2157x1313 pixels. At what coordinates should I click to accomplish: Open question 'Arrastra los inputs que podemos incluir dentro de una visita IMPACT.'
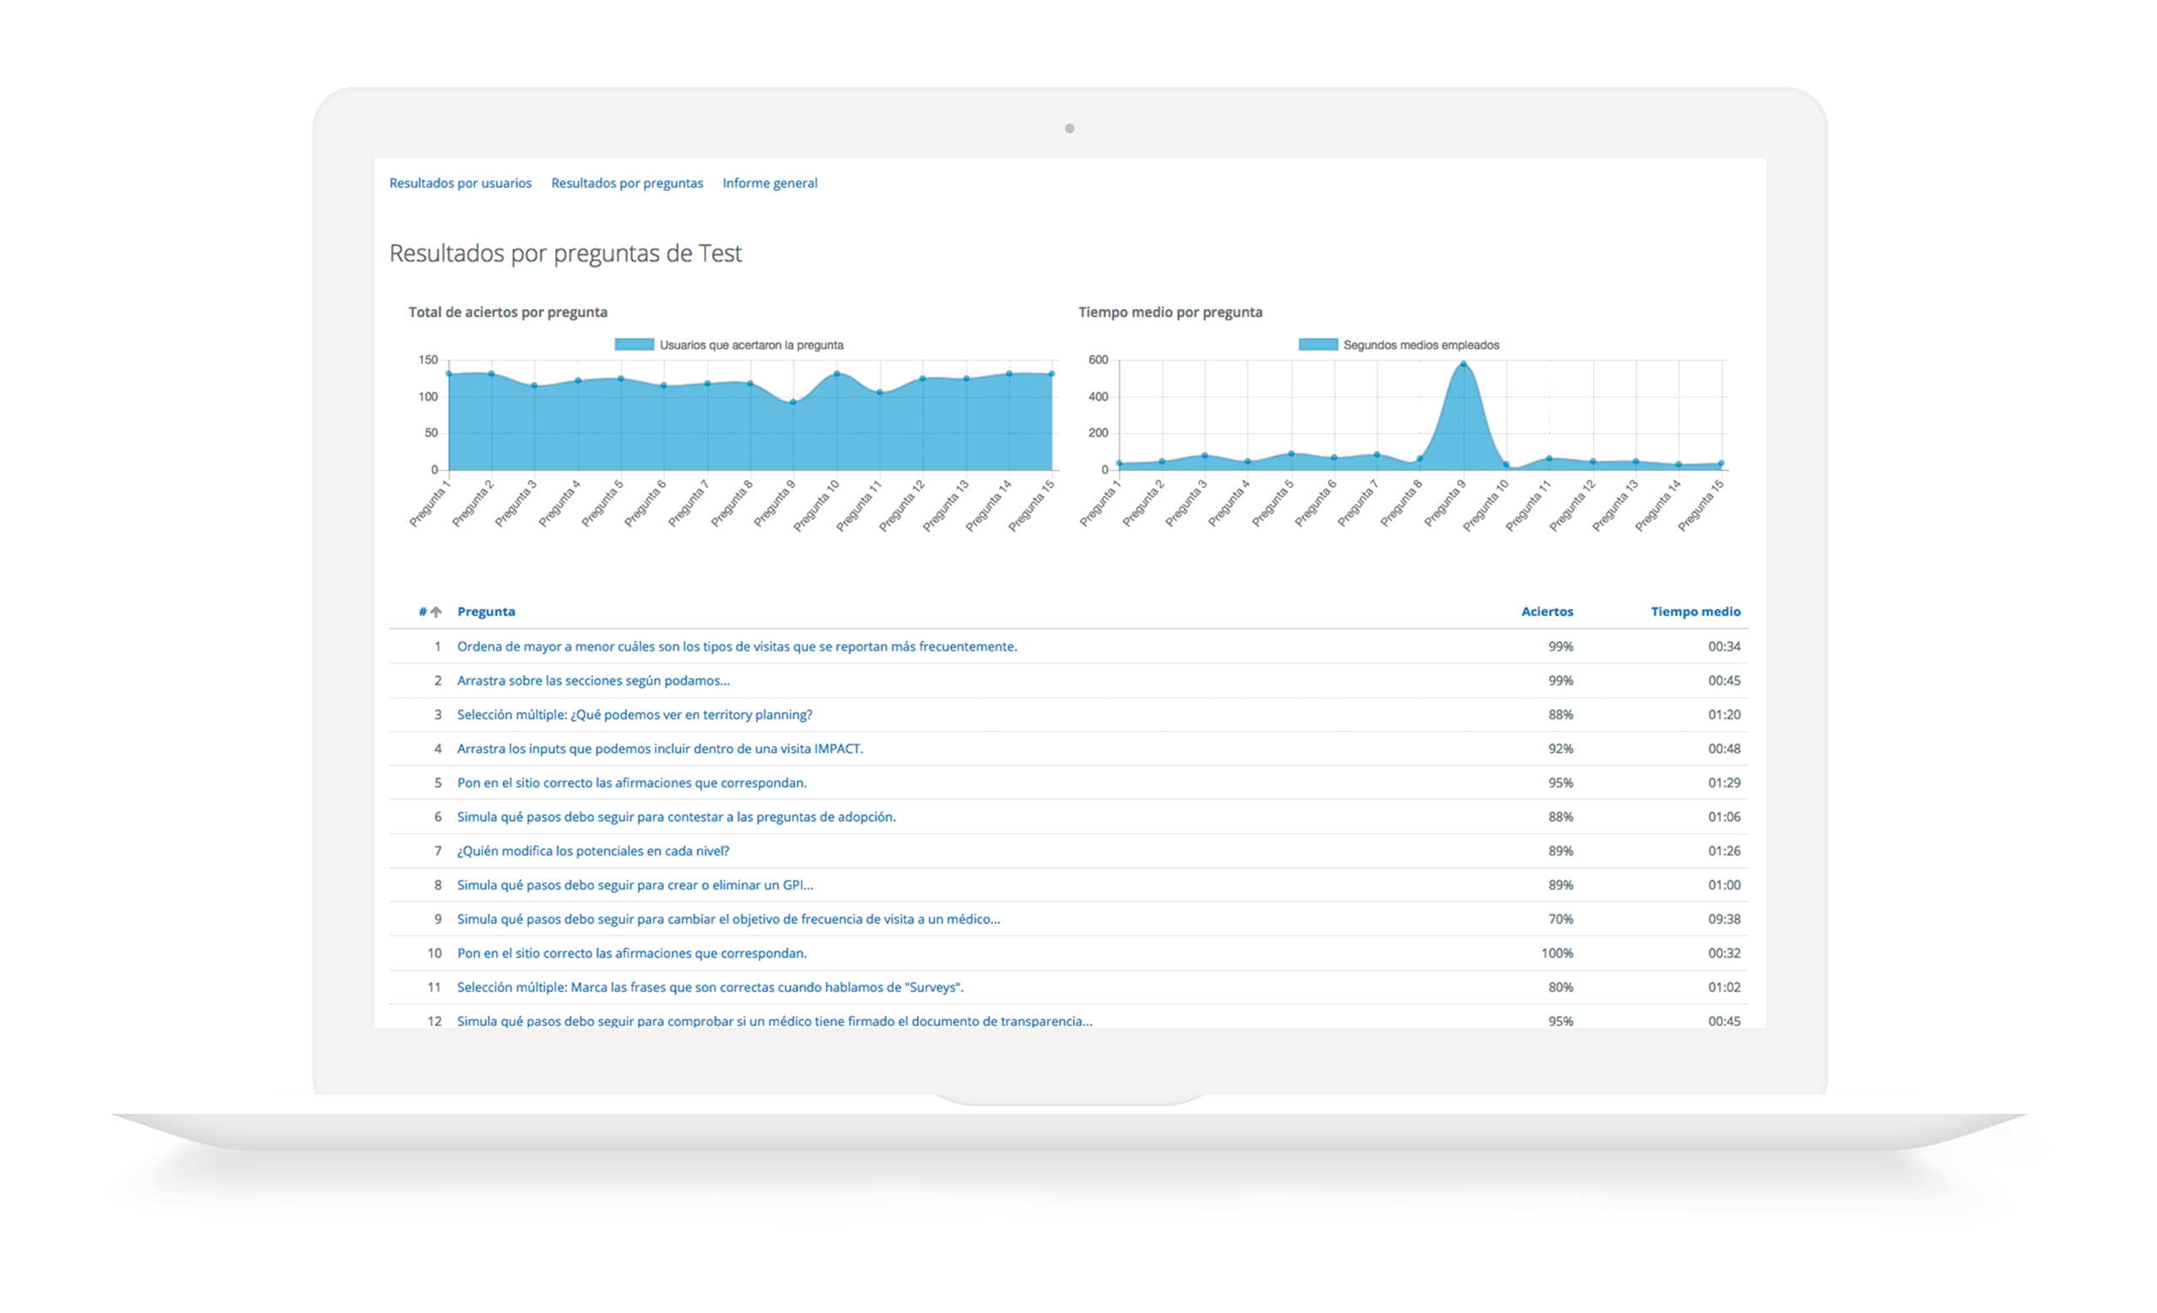click(659, 749)
